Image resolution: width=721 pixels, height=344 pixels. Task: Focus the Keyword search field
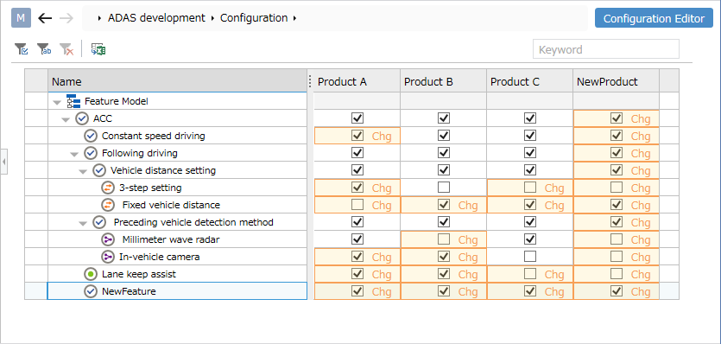[x=605, y=49]
